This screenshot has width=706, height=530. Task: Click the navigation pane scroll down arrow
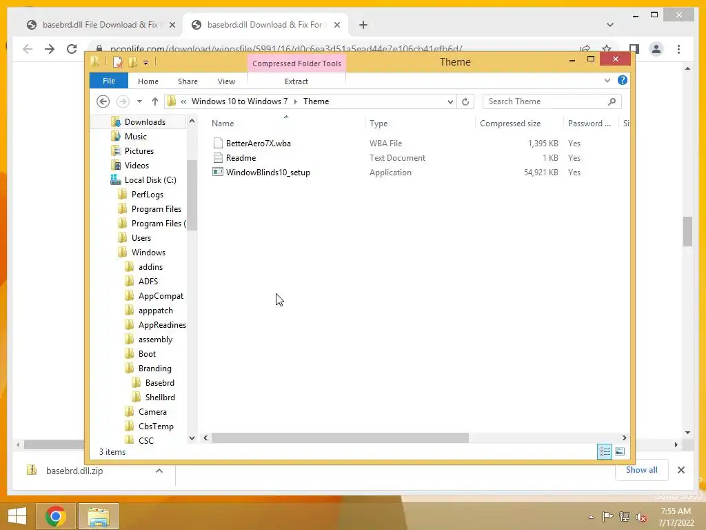[x=192, y=438]
